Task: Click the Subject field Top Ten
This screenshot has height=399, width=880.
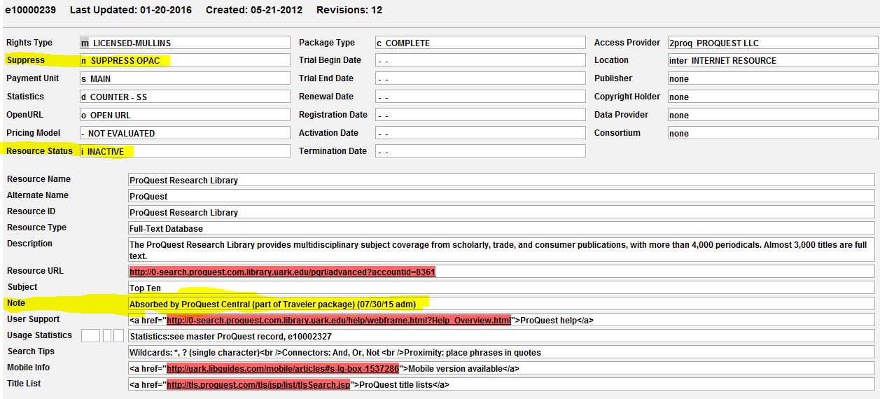Action: [501, 288]
